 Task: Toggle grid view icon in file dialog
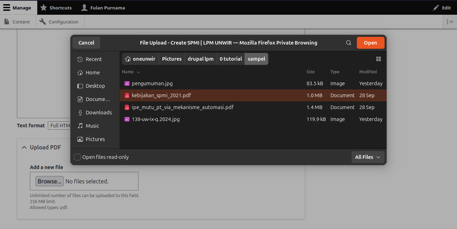(x=379, y=59)
